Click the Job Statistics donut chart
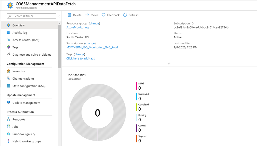257x146 pixels. (x=98, y=112)
